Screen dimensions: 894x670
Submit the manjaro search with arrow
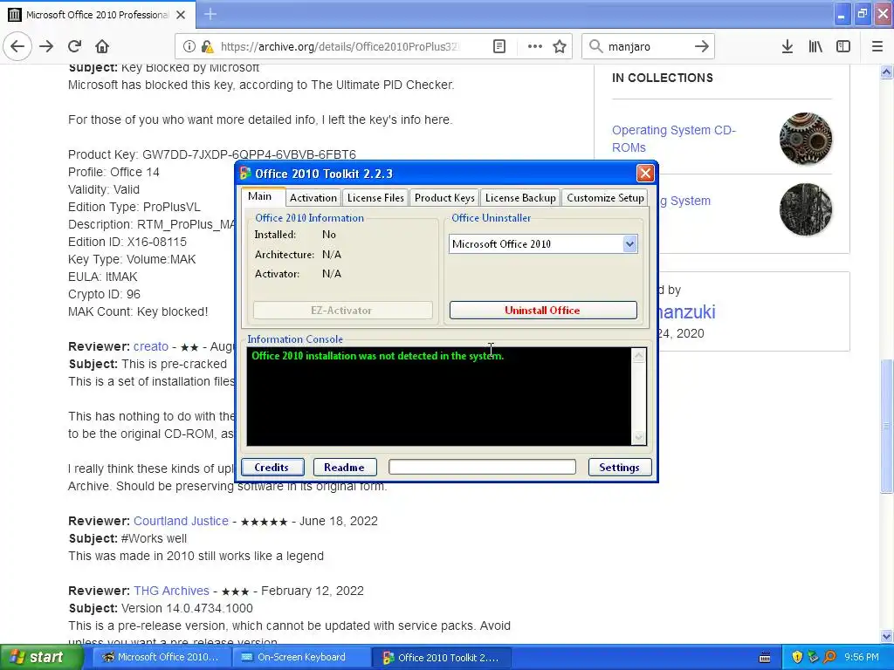pos(702,47)
